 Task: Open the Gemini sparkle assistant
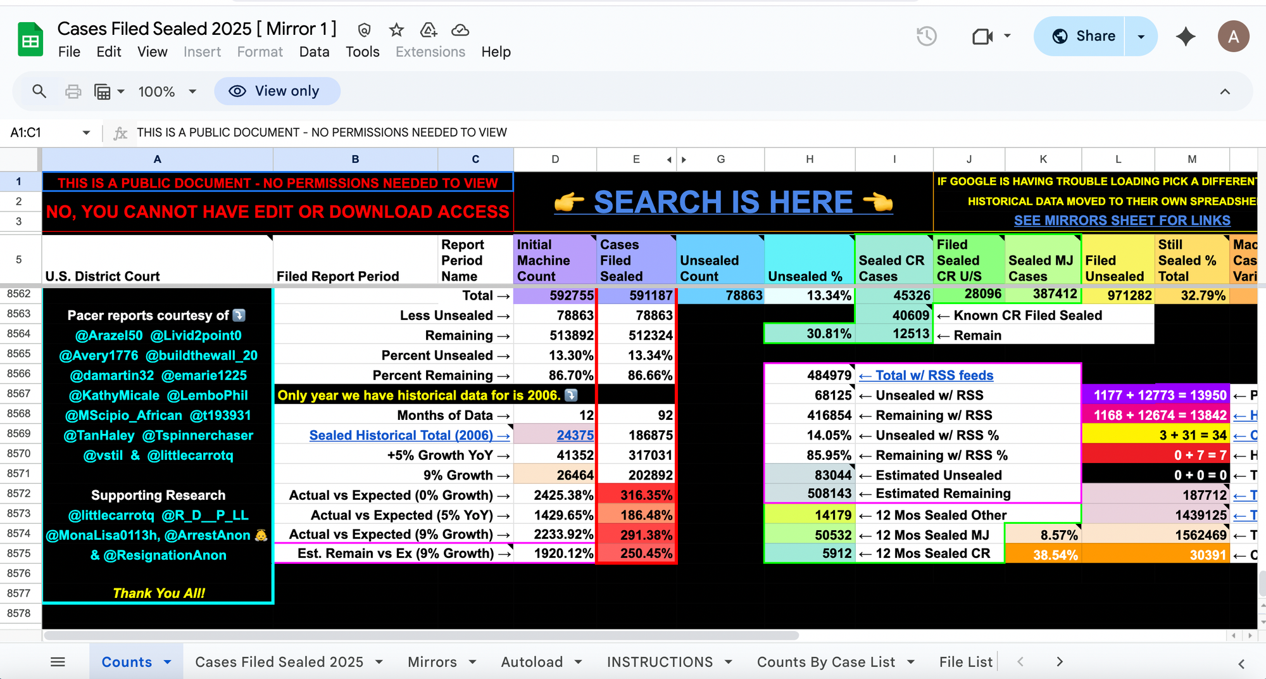click(1186, 36)
